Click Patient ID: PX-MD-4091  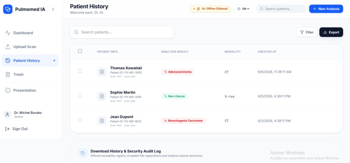125,97
